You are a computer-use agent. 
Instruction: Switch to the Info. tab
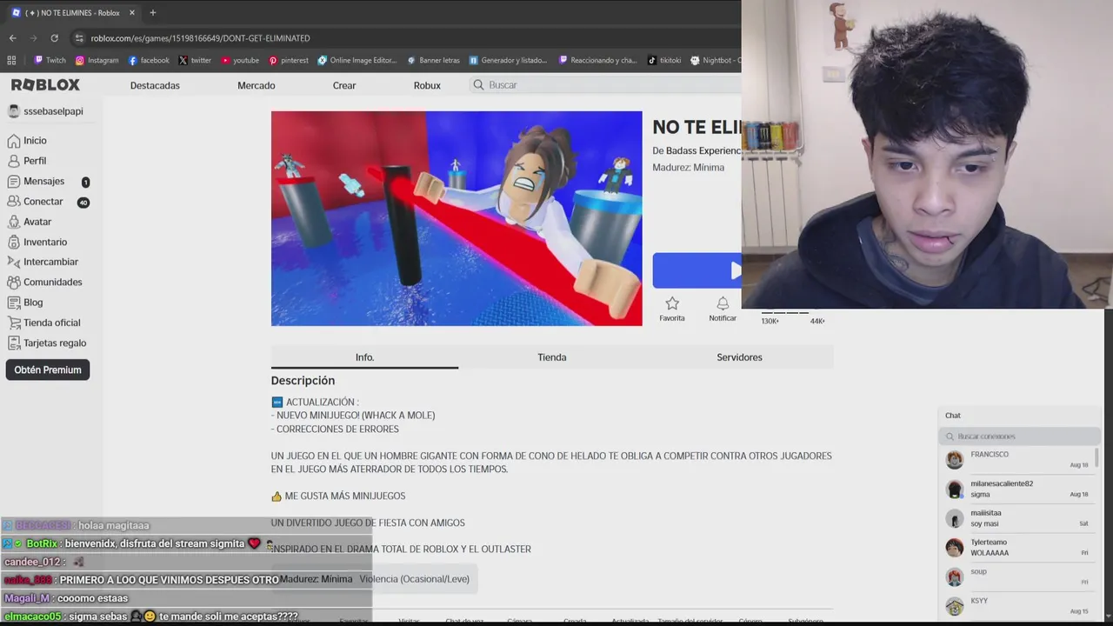pos(364,357)
